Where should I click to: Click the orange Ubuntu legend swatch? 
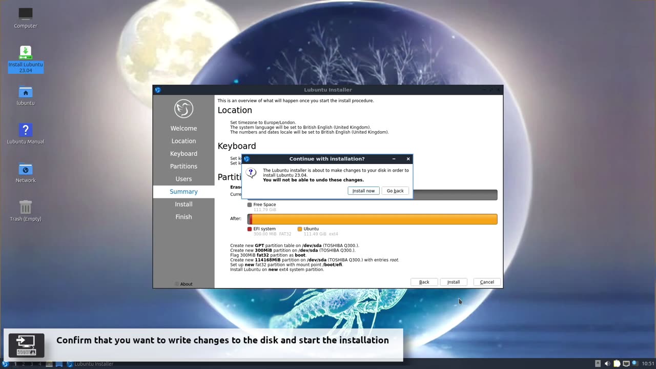pos(300,229)
